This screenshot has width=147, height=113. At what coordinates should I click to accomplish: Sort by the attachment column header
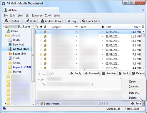click(x=45, y=27)
